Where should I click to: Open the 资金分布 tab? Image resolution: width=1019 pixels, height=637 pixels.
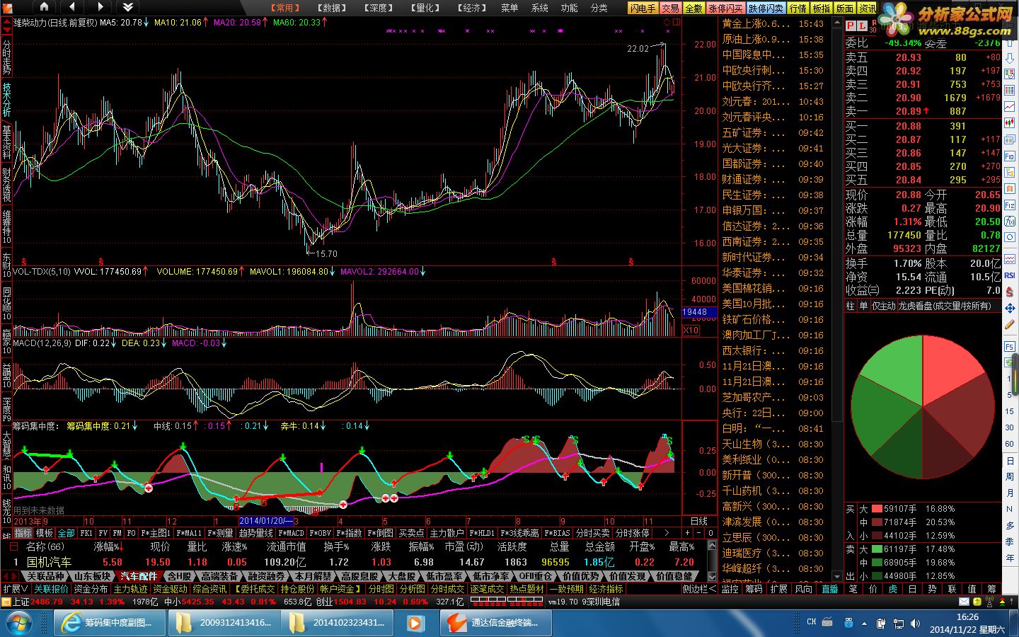tap(91, 589)
